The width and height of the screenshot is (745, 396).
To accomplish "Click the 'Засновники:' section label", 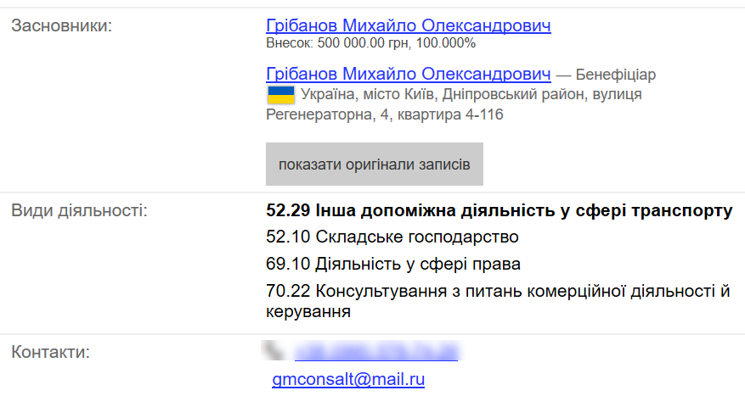I will (62, 25).
